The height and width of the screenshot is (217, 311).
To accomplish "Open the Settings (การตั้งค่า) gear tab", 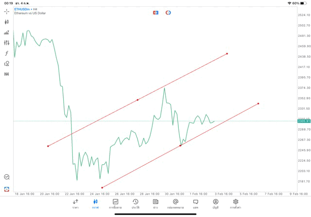I will 236,204.
